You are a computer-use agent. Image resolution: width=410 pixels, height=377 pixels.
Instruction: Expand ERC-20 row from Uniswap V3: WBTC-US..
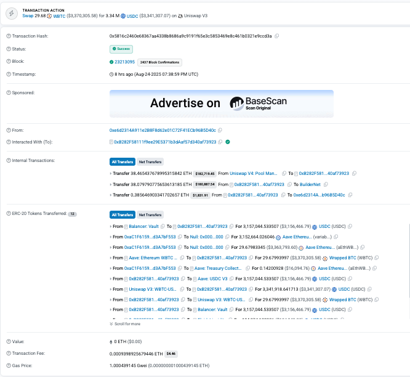111,290
